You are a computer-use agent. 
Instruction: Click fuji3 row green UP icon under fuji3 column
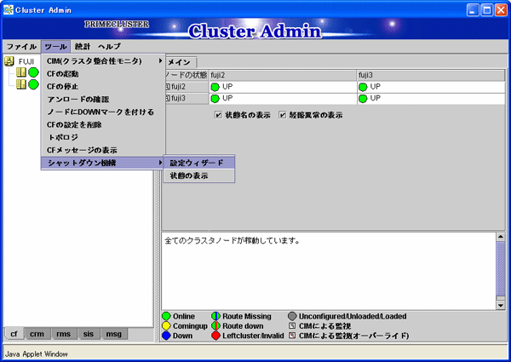point(363,99)
